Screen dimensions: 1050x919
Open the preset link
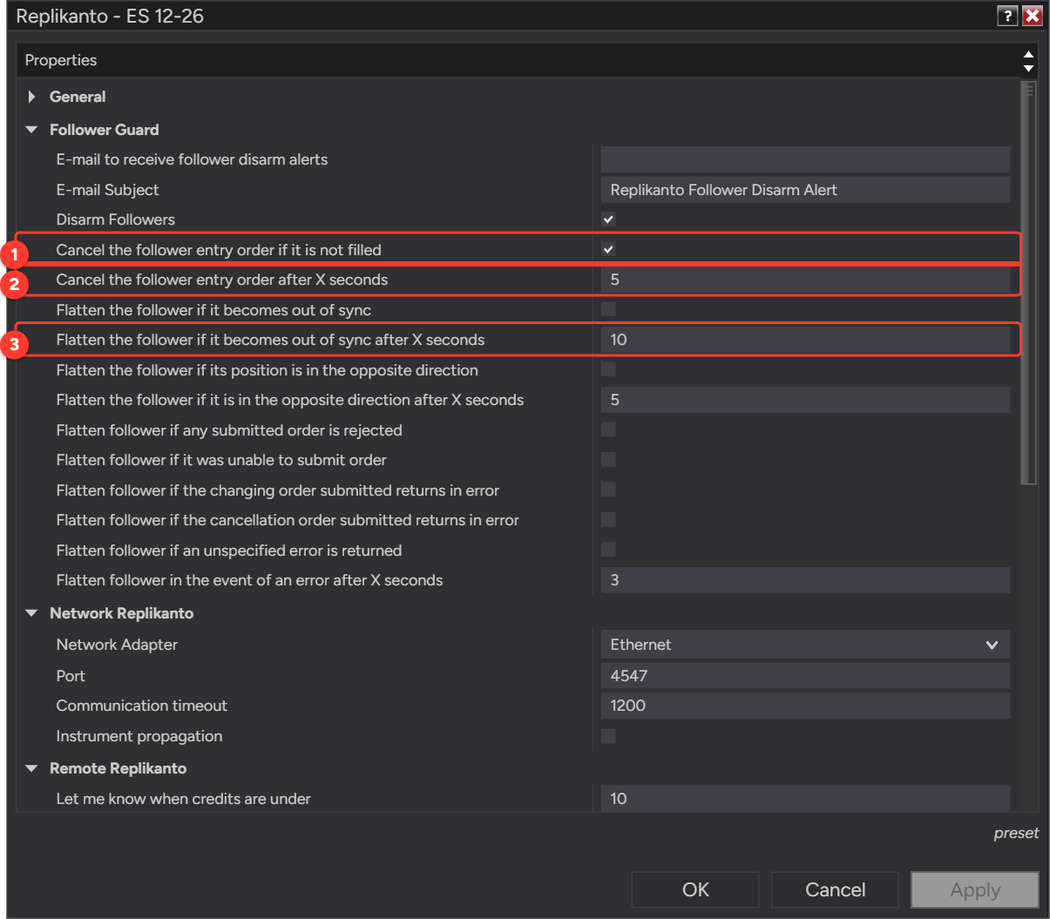click(1016, 833)
